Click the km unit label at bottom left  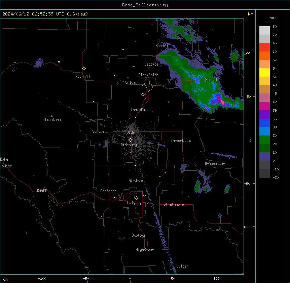click(5, 279)
